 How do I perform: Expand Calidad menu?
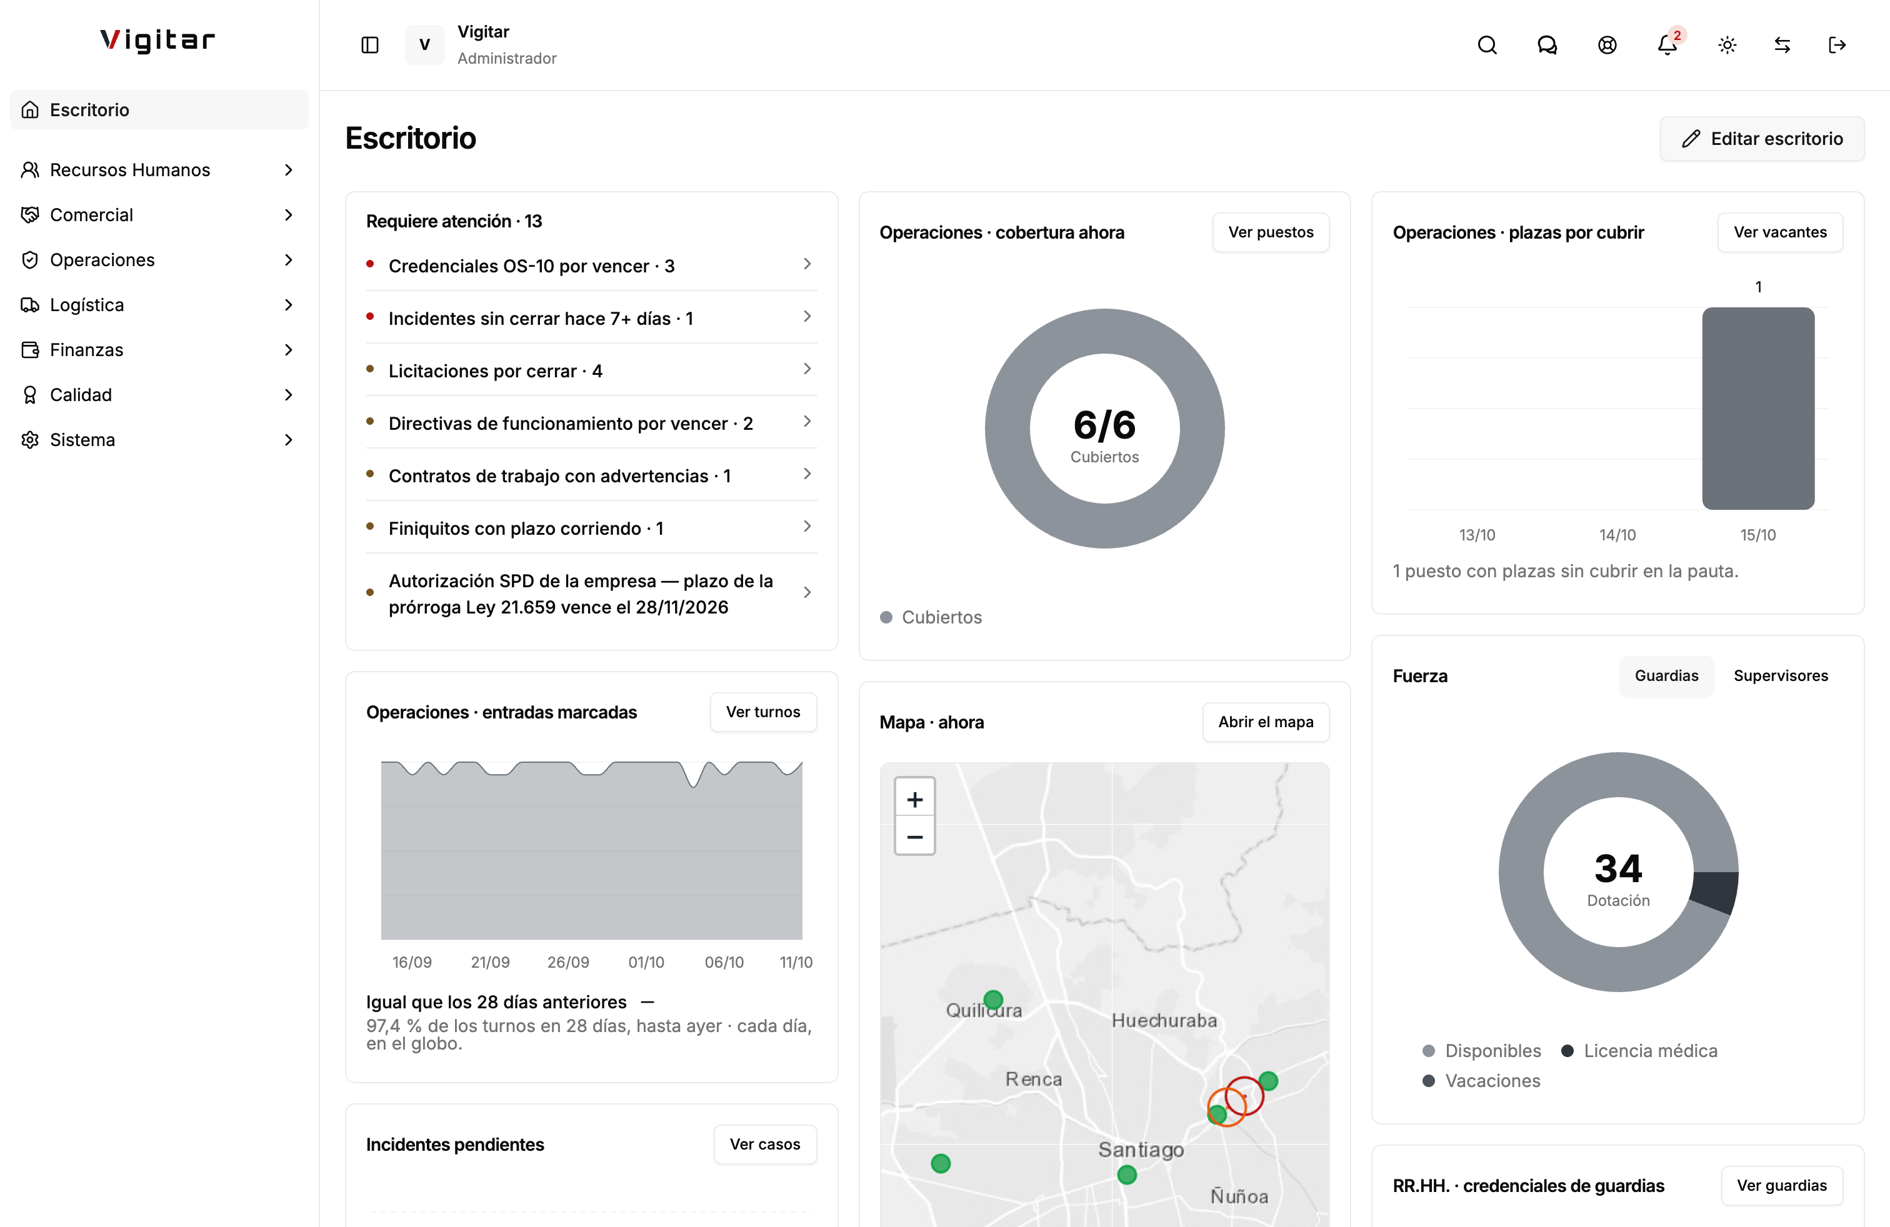pos(159,394)
